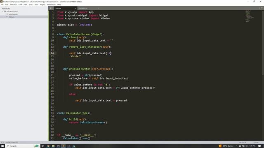The width and height of the screenshot is (264, 148).
Task: Click the 'pressed = str(pressed)' line
Action: [86, 75]
